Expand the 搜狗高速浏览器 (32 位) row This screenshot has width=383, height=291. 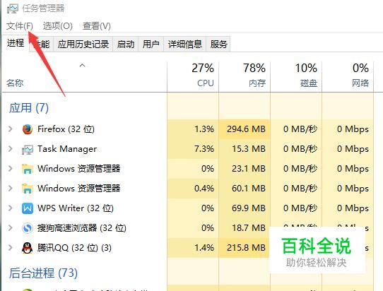[x=11, y=227]
